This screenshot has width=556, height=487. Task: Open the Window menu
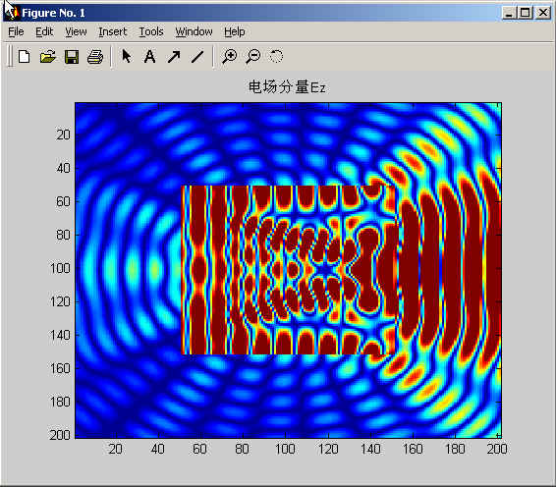pos(194,31)
